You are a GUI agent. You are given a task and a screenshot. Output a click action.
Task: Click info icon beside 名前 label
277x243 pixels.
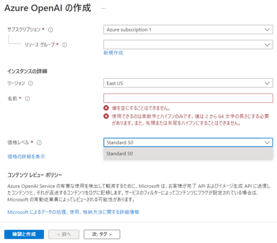point(27,99)
